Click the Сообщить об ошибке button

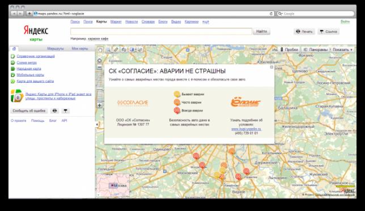click(x=29, y=111)
